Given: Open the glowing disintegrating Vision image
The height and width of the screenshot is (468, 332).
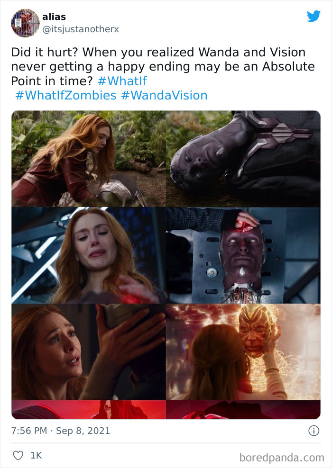Looking at the screenshot, I should [x=243, y=352].
